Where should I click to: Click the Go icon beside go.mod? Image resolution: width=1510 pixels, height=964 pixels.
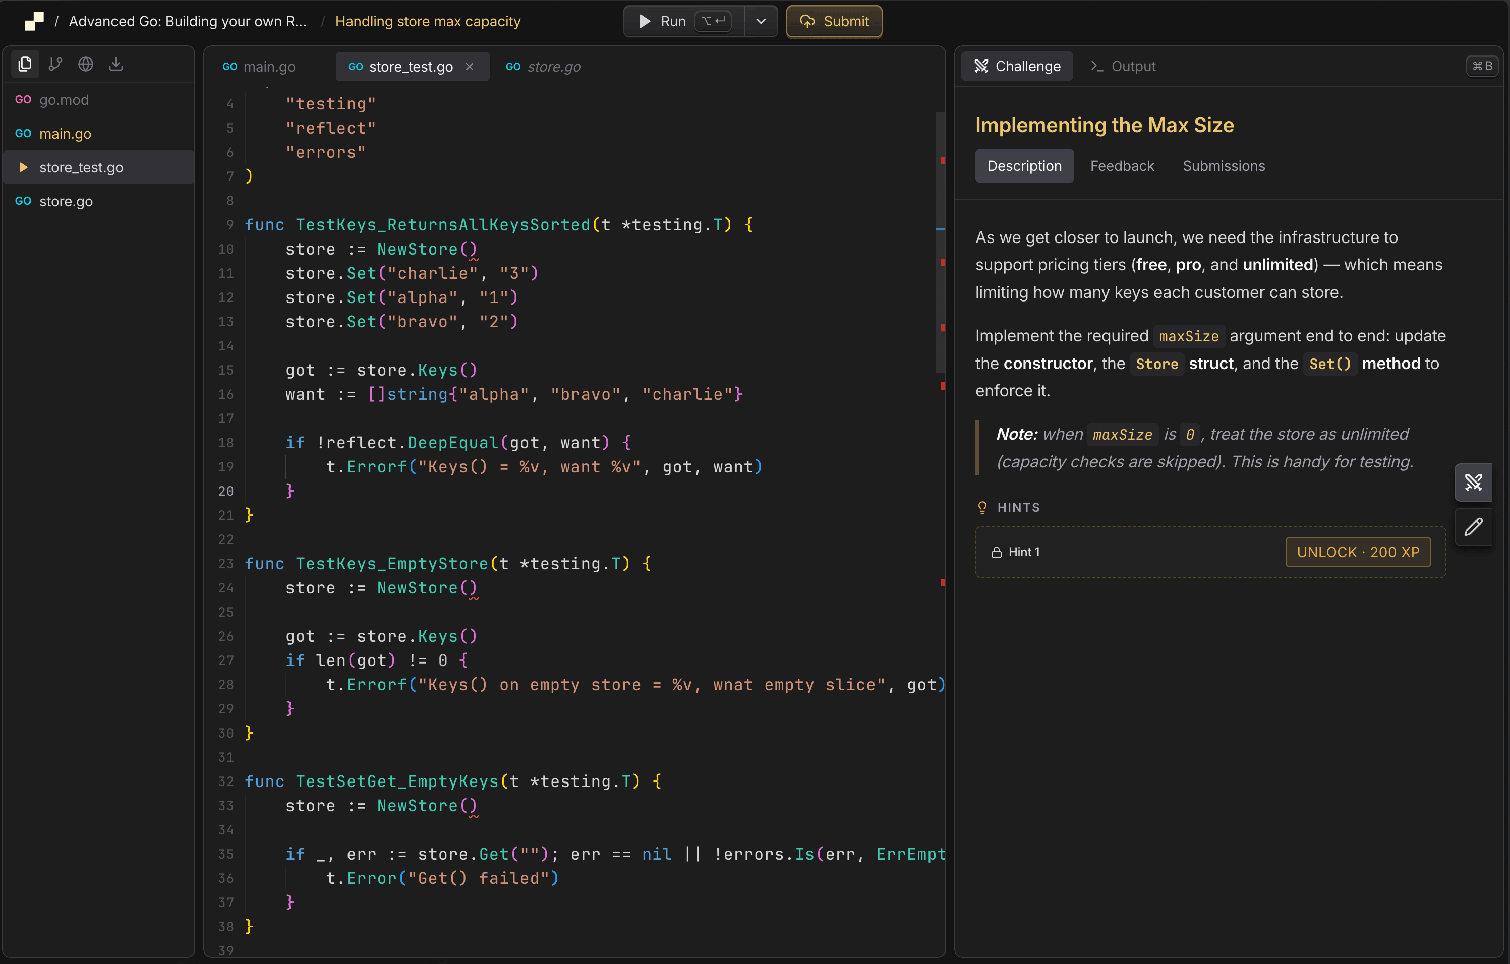point(23,100)
